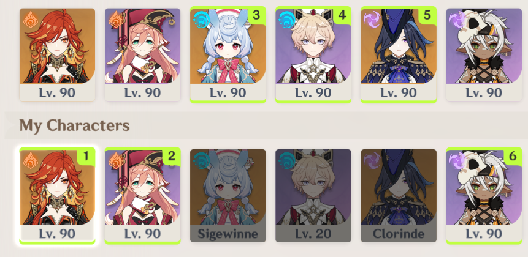Click the Electro icon on card numbered 6
Image resolution: width=528 pixels, height=257 pixels.
457,160
